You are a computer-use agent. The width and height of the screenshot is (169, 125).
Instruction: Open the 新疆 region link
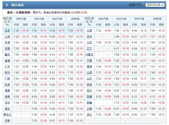tap(89, 103)
